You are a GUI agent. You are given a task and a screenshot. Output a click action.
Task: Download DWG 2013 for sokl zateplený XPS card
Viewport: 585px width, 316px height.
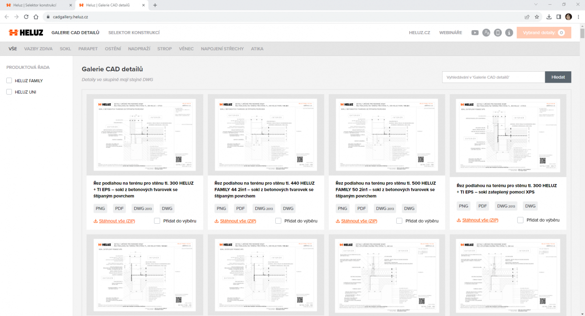click(x=506, y=206)
